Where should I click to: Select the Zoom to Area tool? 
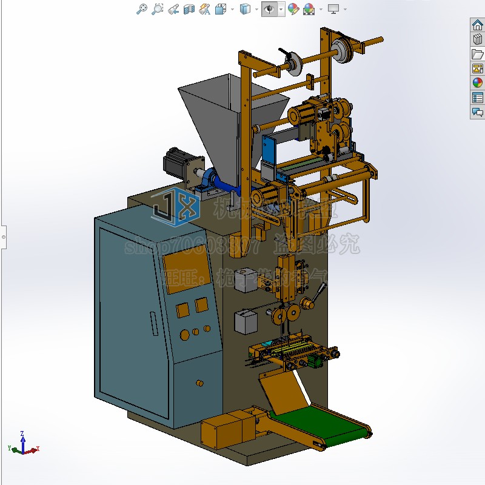(x=158, y=9)
